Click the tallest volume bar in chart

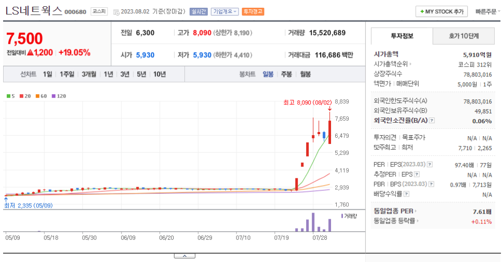pyautogui.click(x=313, y=222)
